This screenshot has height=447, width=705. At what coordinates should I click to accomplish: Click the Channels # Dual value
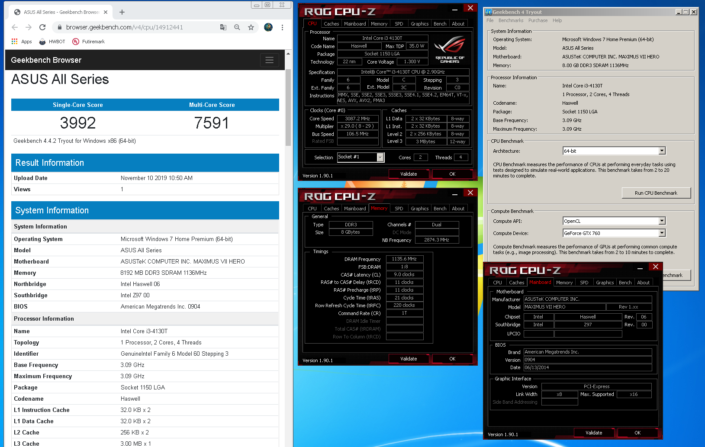click(437, 225)
